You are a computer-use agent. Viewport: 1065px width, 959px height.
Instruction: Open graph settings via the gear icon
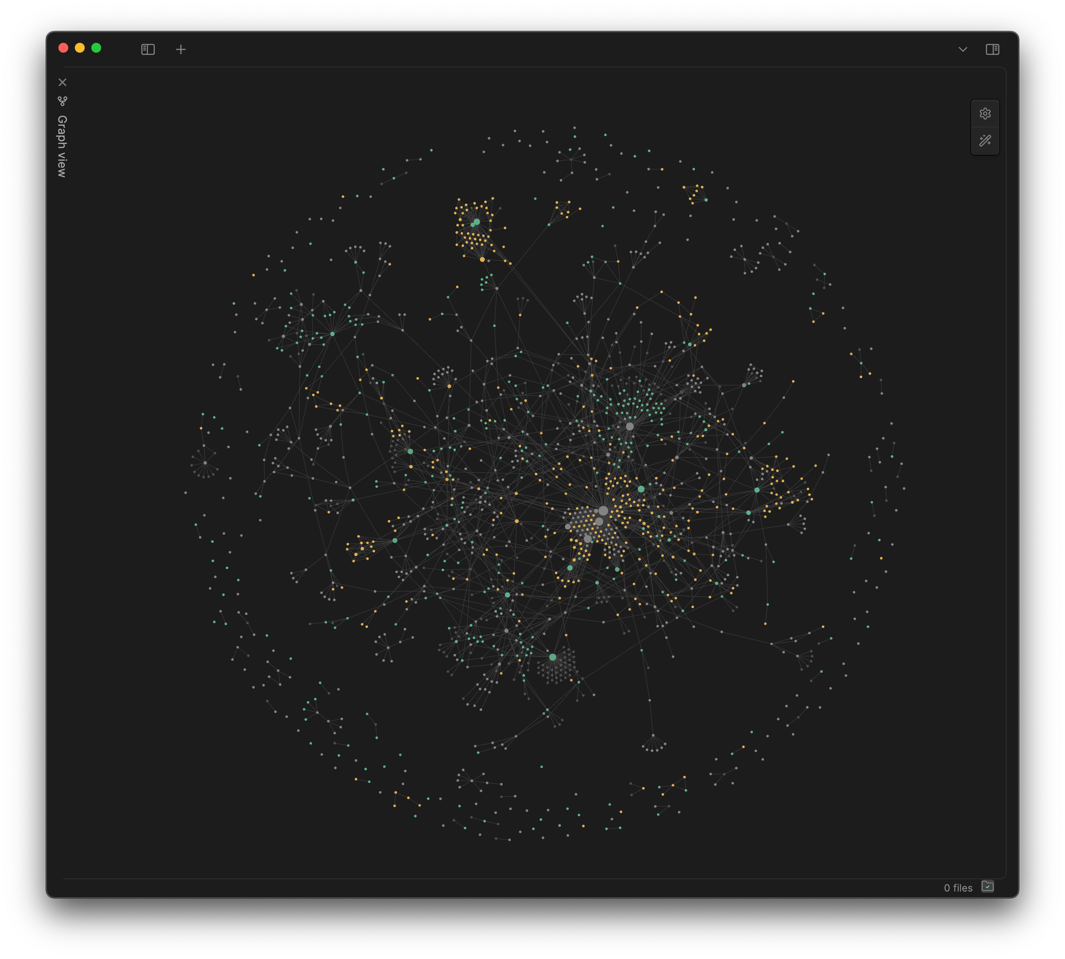pos(985,113)
